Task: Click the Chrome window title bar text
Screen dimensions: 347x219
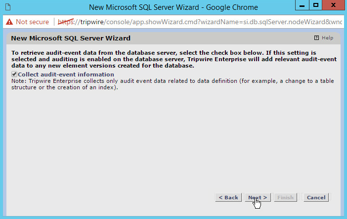Action: (x=173, y=7)
